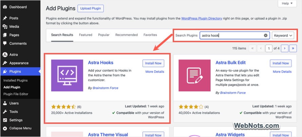Open the Astra Hooks plugin title
This screenshot has height=137, width=302.
[x=101, y=63]
